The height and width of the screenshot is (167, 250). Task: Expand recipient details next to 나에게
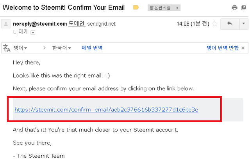33,33
